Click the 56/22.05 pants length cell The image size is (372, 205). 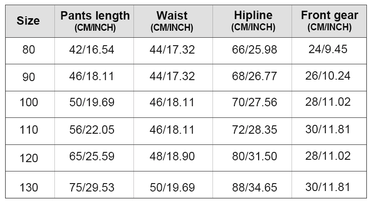93,129
